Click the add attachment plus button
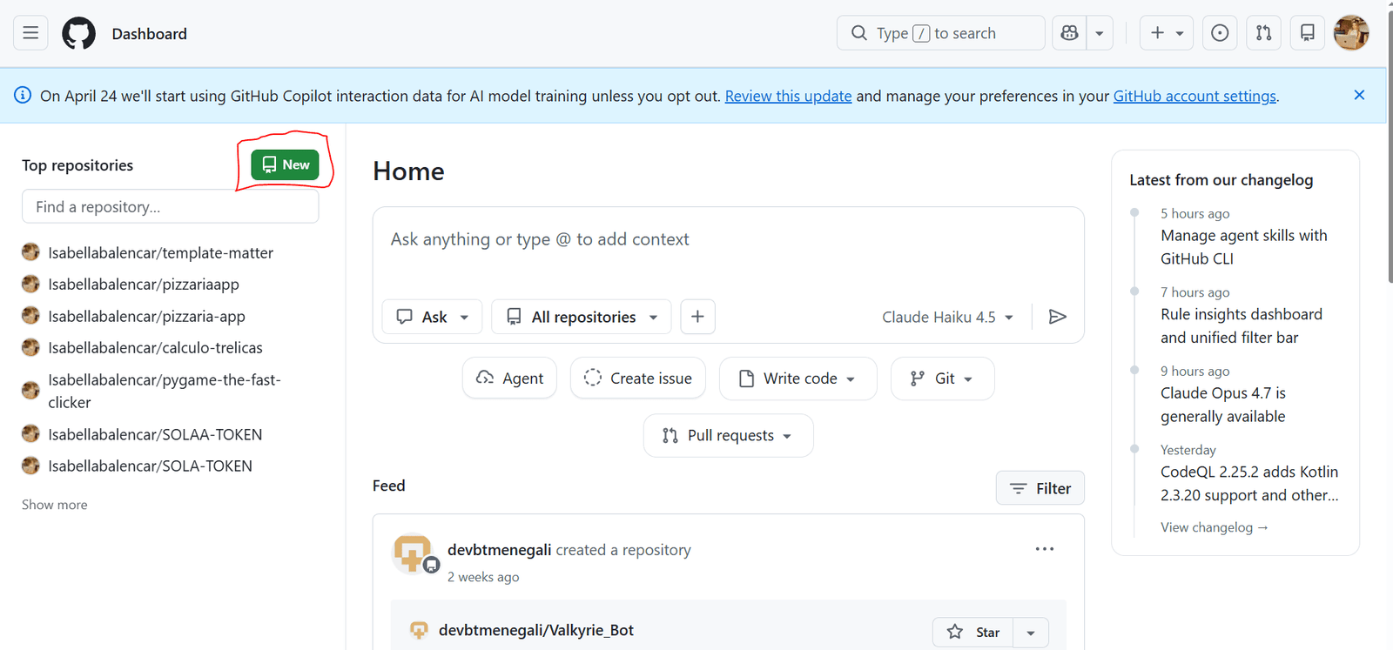The width and height of the screenshot is (1393, 650). point(697,317)
